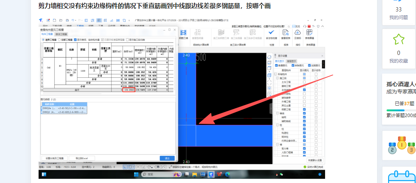Open Microsoft Edge from taskbar
Screen dimensions: 416x183
227,174
